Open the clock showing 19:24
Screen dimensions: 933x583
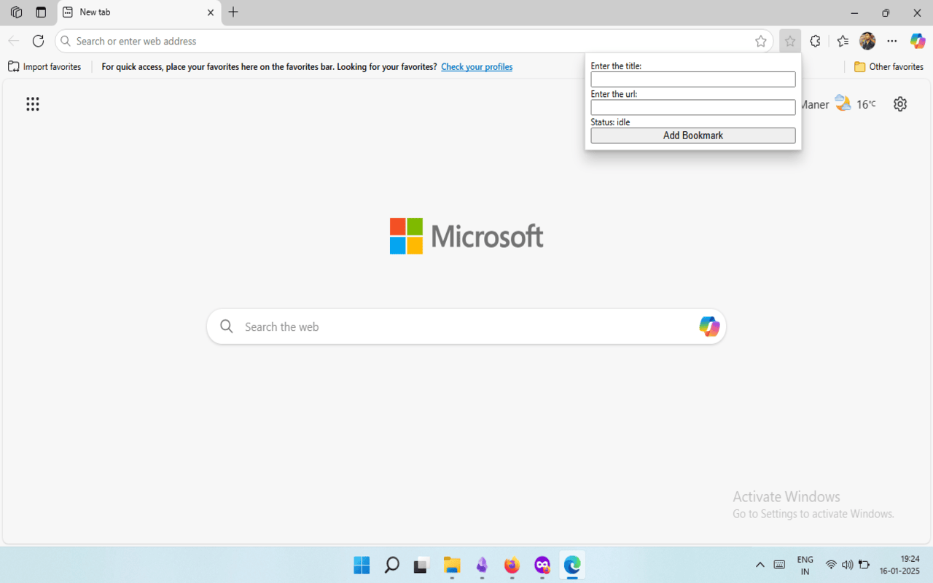pyautogui.click(x=899, y=565)
